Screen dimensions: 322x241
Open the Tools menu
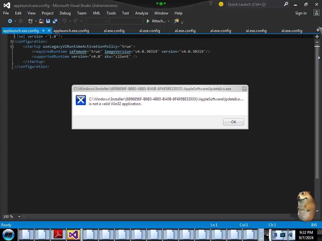pyautogui.click(x=111, y=13)
